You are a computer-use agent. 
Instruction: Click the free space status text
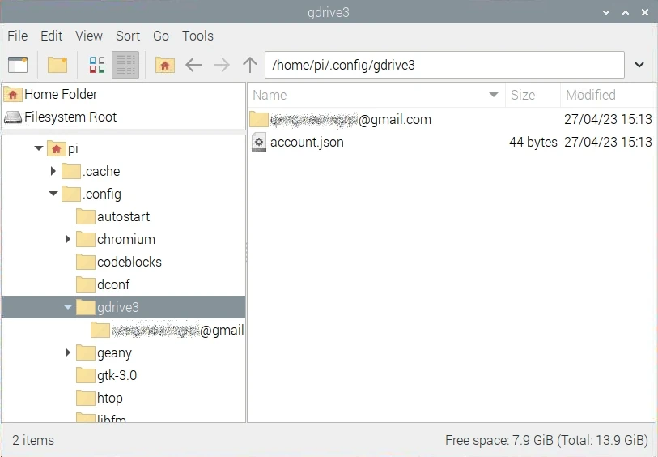coord(547,440)
